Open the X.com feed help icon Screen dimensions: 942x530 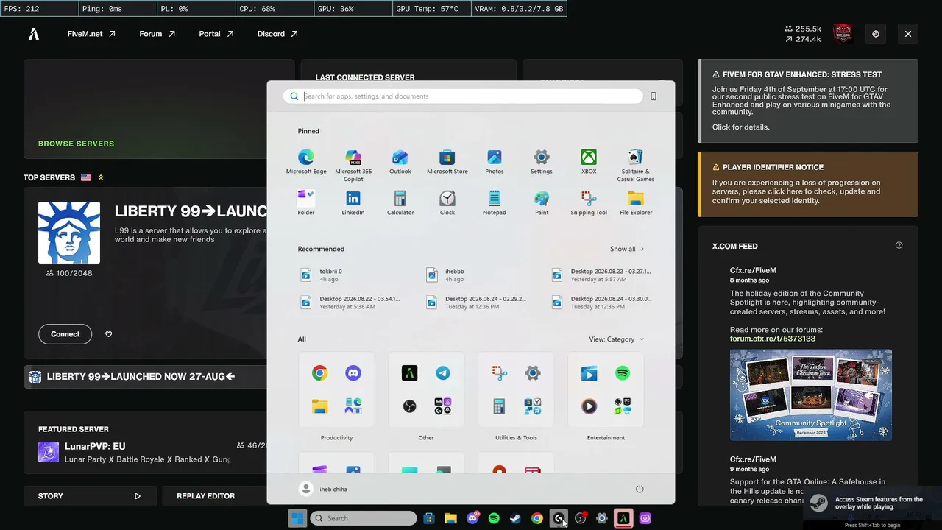point(899,245)
